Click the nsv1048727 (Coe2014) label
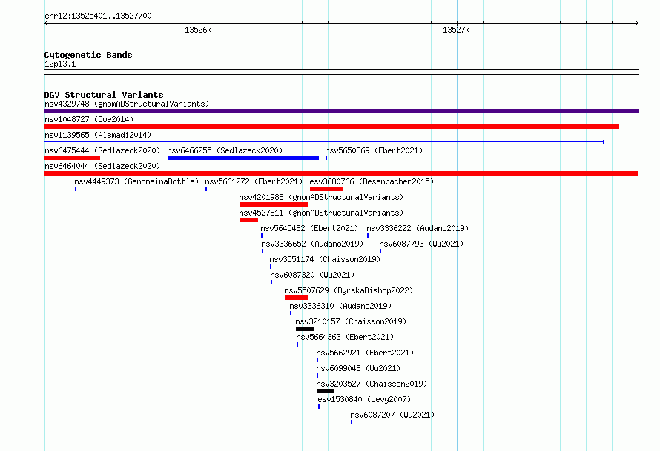660x451 pixels. coord(89,119)
